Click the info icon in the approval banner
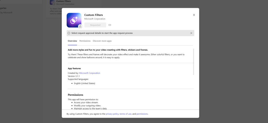 (x=69, y=33)
